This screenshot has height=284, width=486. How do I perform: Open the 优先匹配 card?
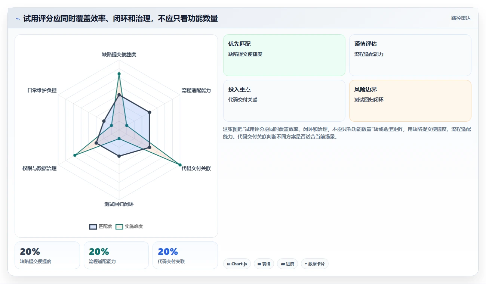tap(284, 55)
